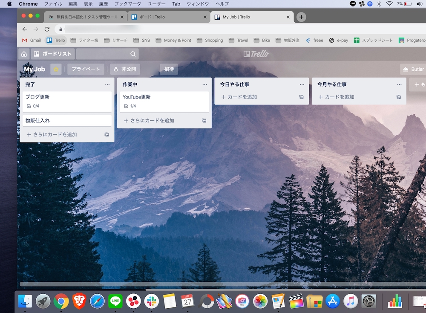Open list actions menu for 今日やる仕事
This screenshot has width=426, height=313.
(302, 84)
